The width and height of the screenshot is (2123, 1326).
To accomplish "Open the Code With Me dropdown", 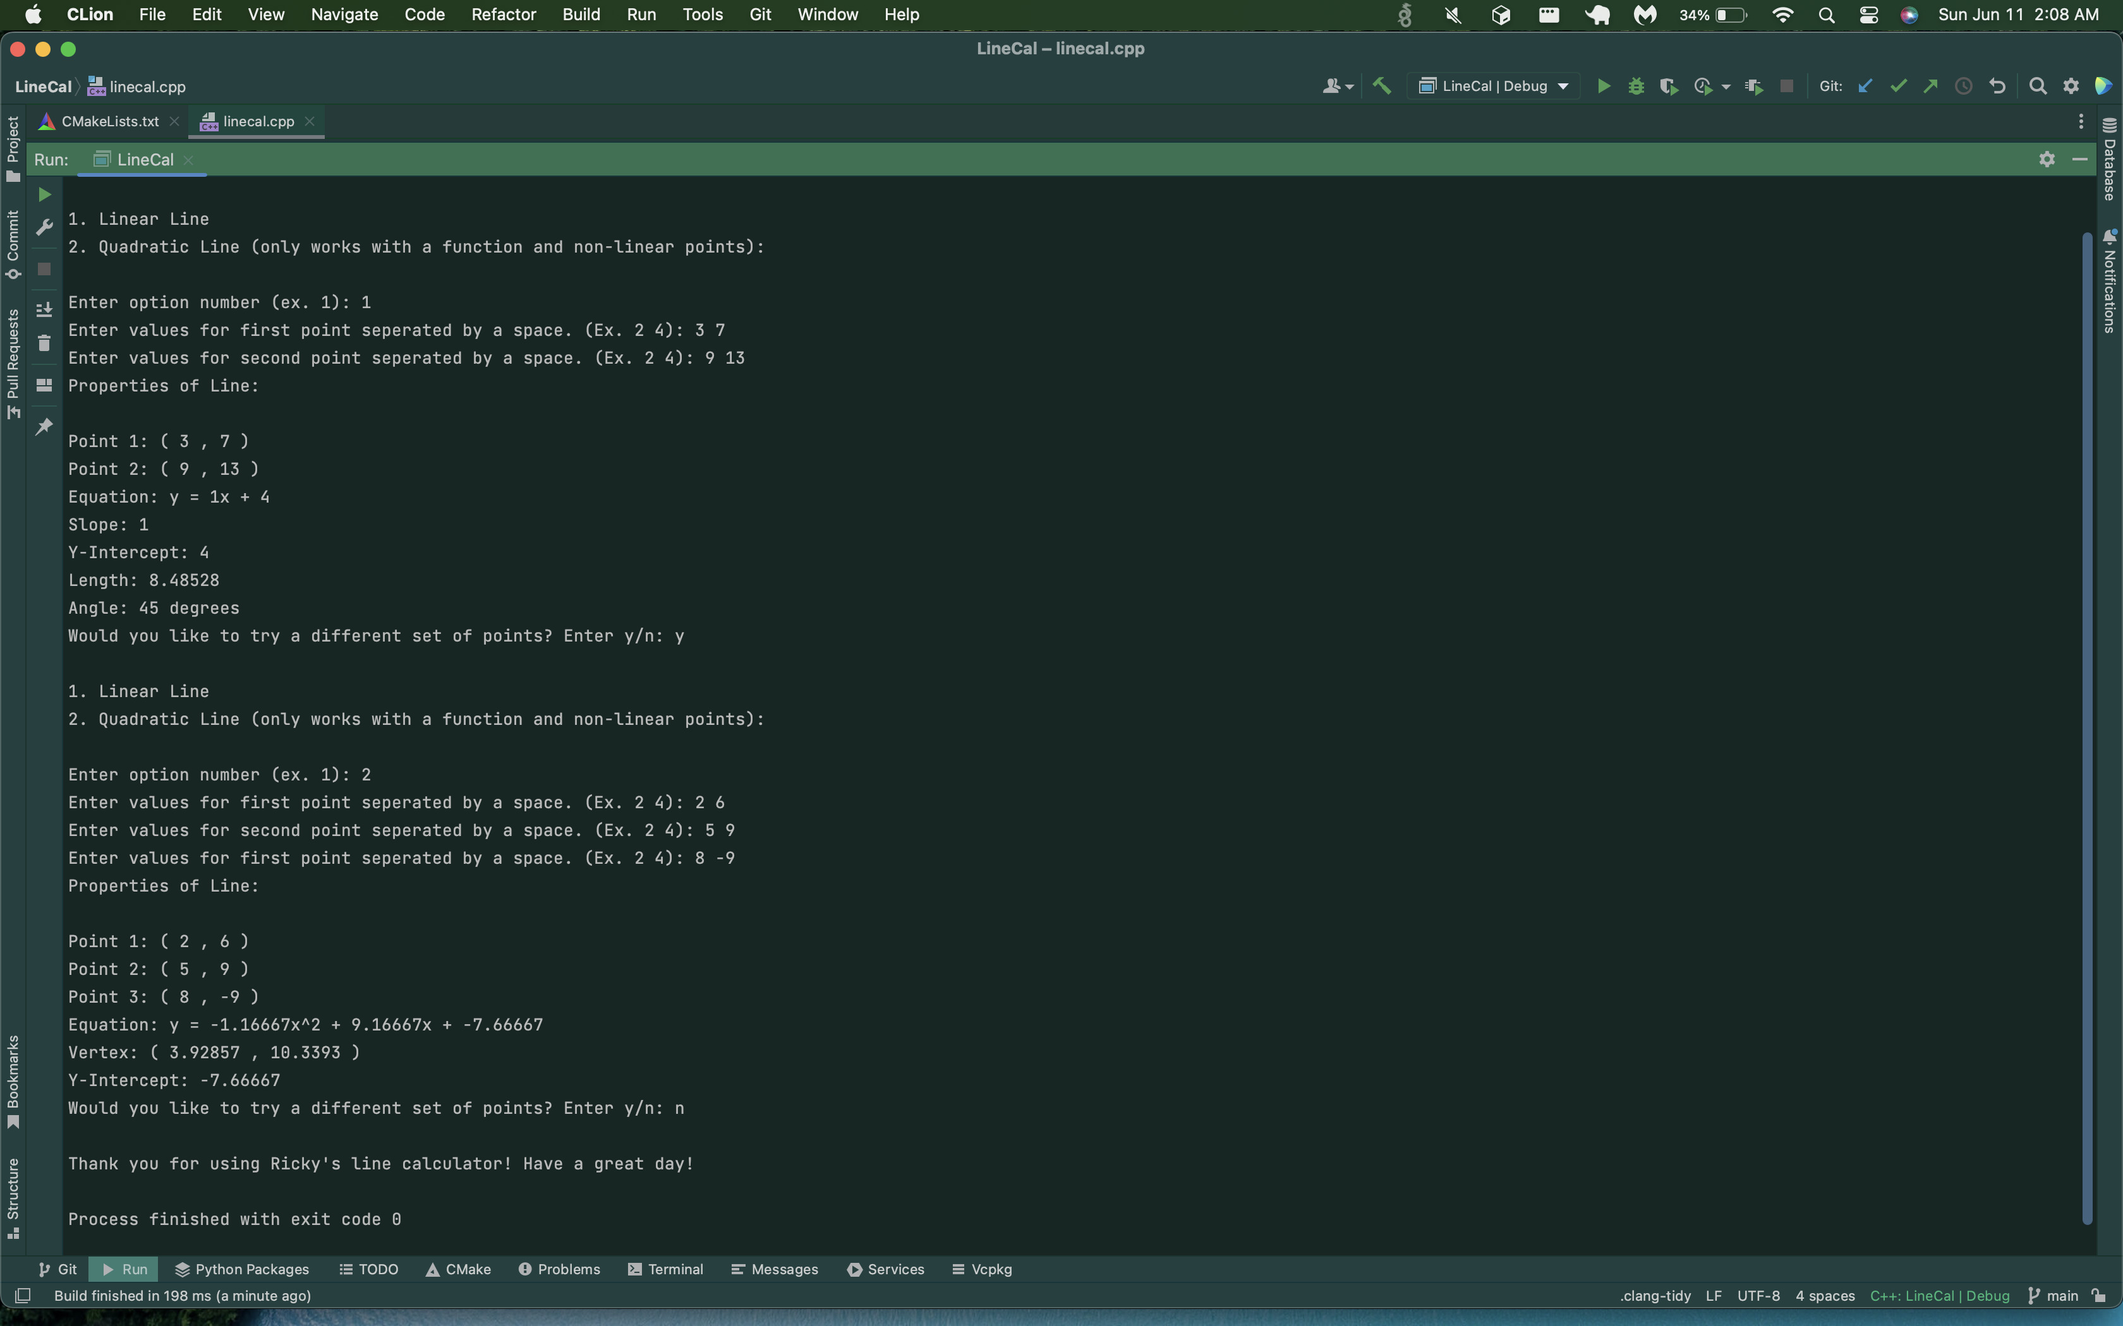I will 1338,86.
